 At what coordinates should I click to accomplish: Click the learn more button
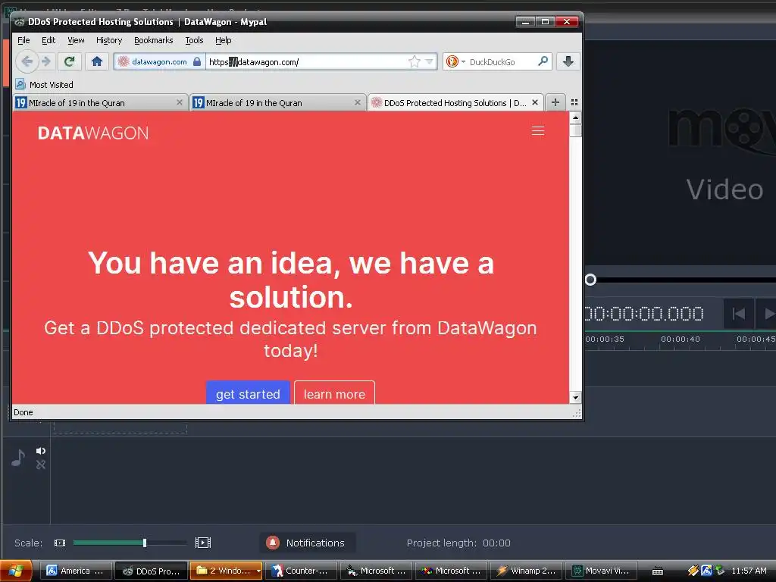coord(334,393)
